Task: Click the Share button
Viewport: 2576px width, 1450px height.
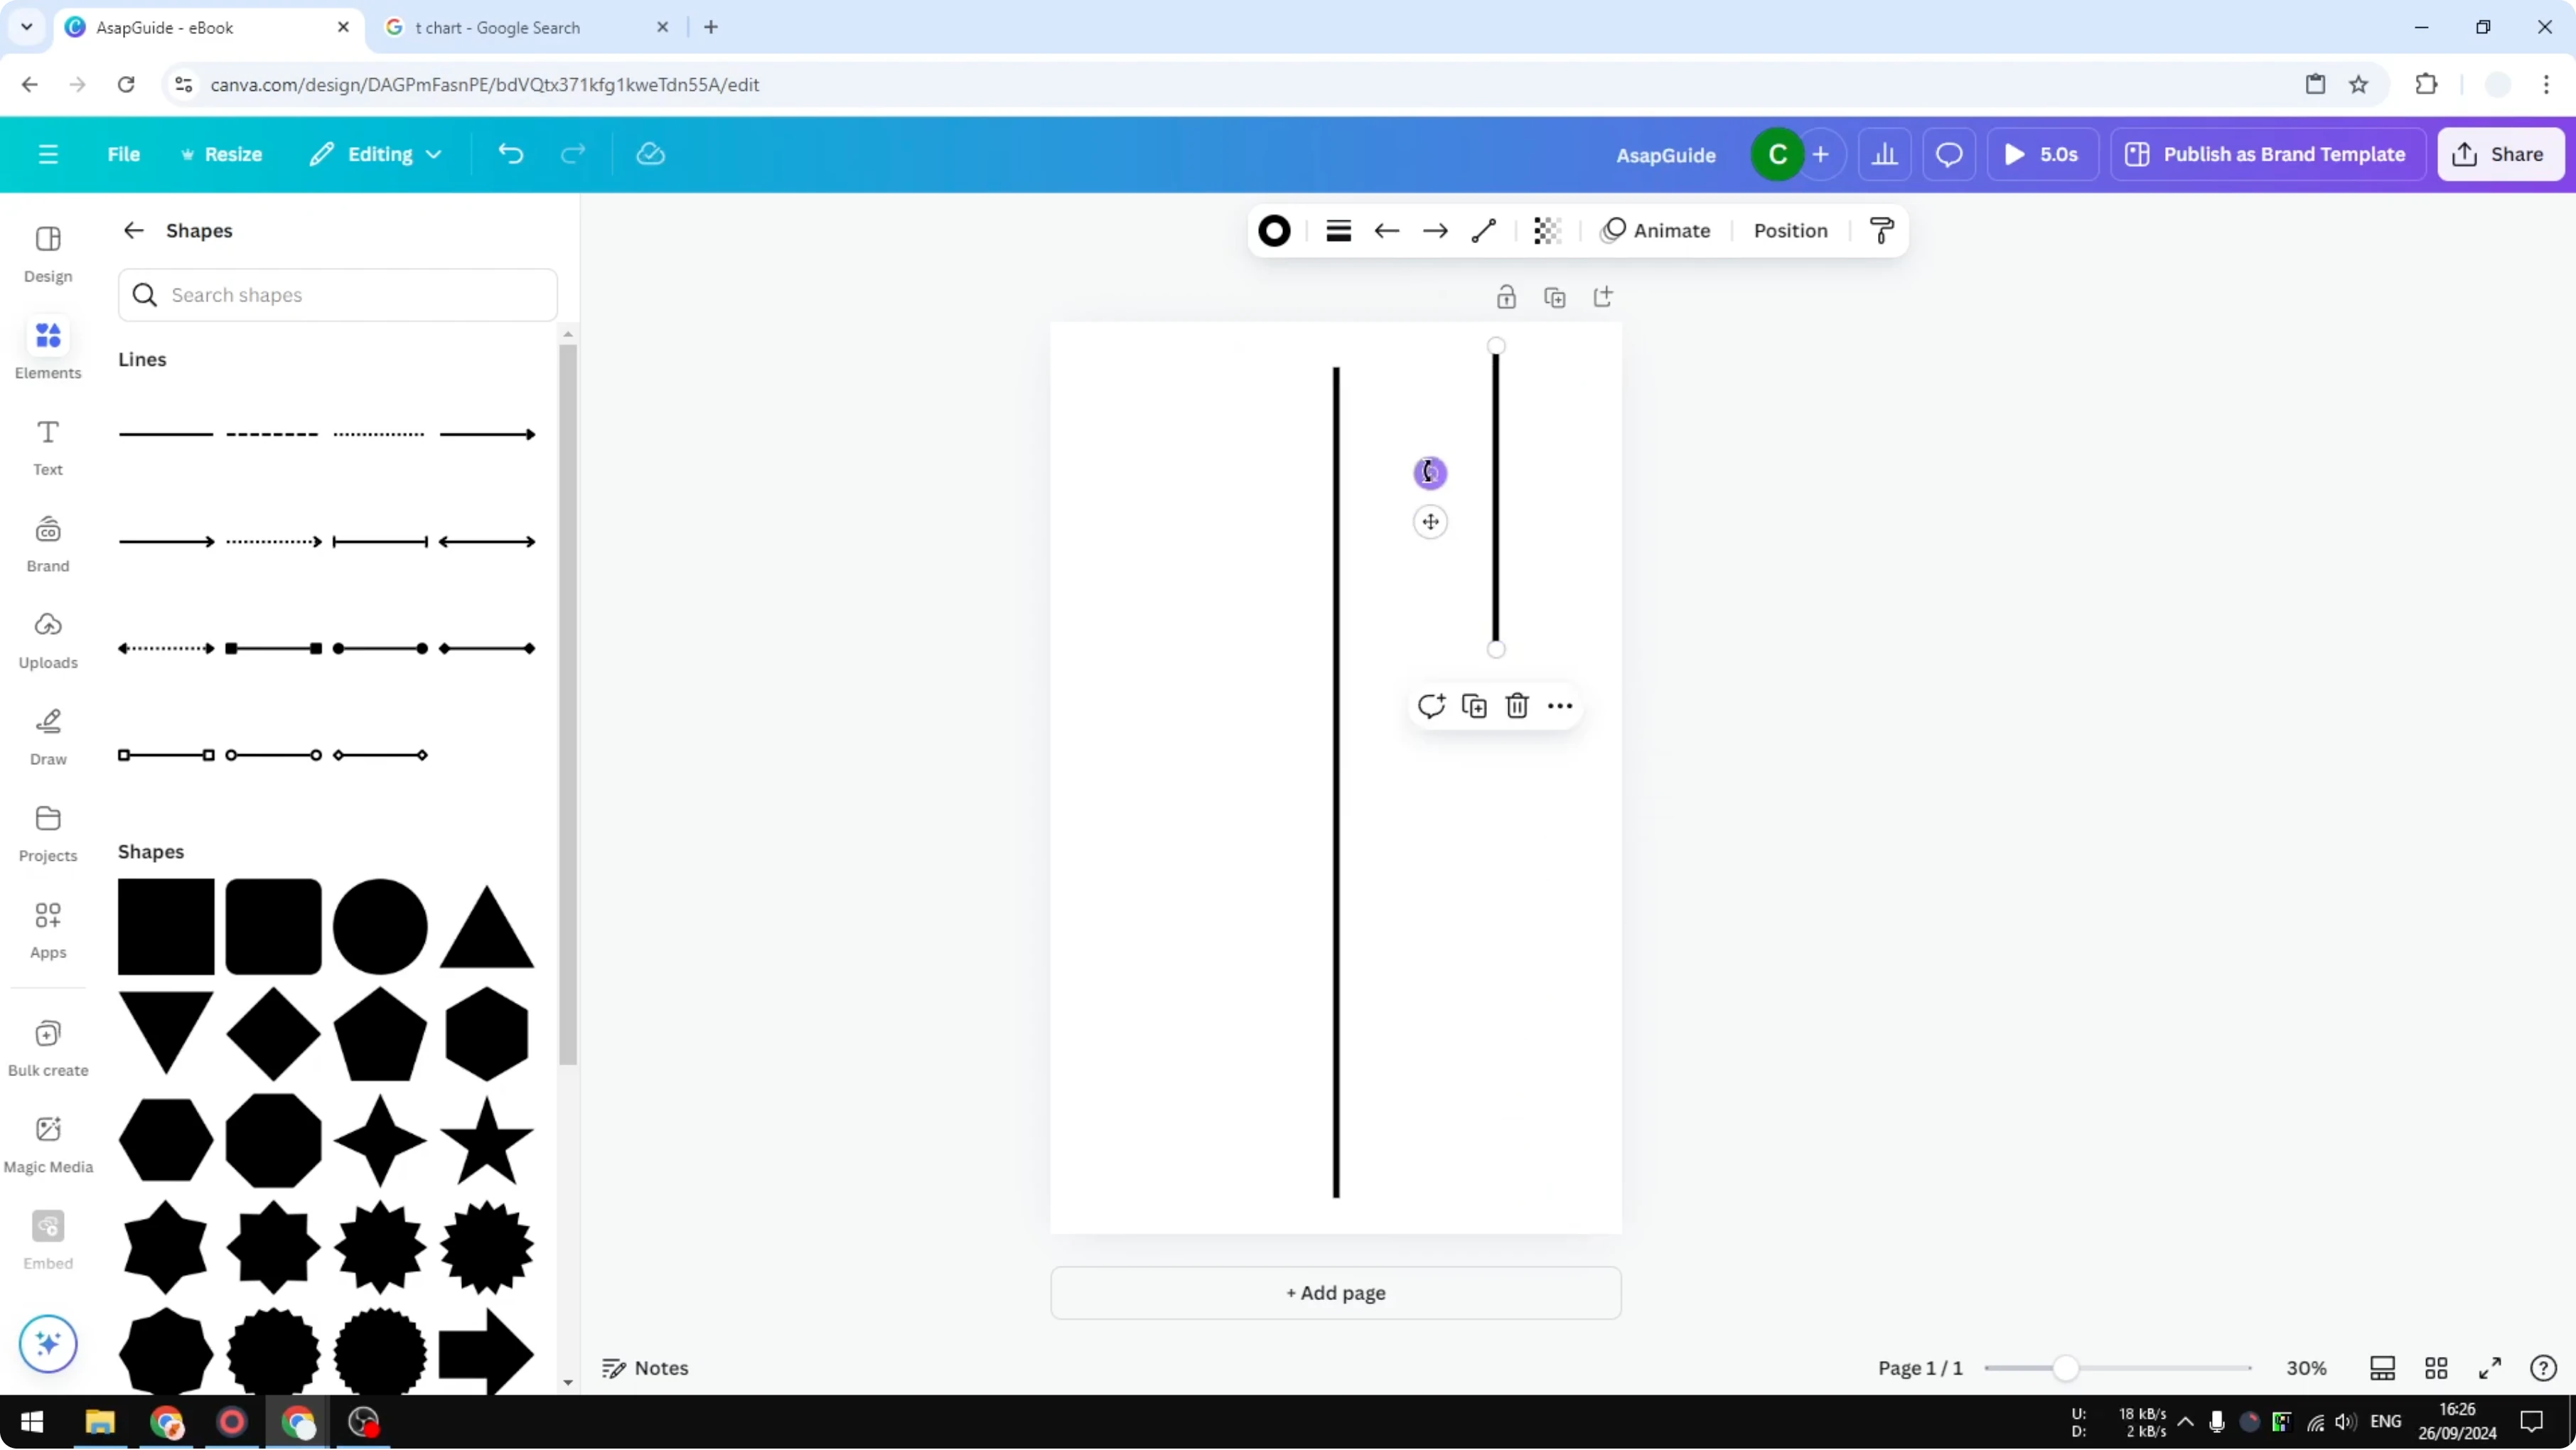Action: 2500,154
